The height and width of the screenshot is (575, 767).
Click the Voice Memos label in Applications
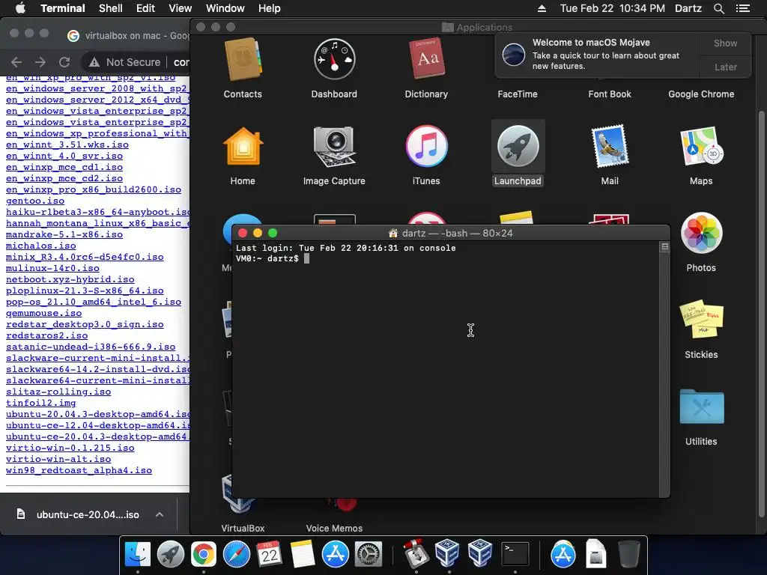point(334,528)
